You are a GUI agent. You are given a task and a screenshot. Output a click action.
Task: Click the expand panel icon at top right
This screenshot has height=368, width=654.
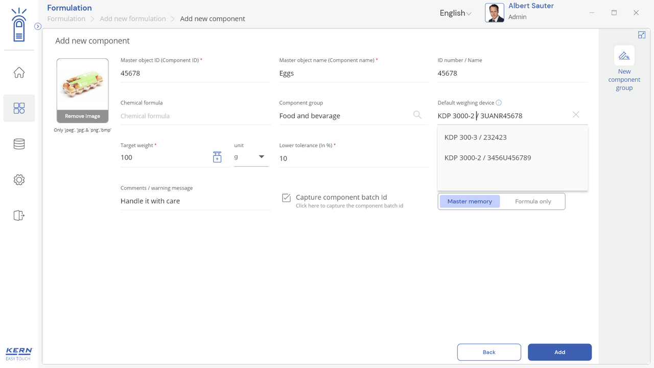coord(642,35)
